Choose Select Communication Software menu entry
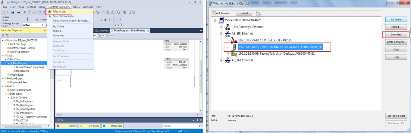The width and height of the screenshot is (411, 133). [71, 21]
